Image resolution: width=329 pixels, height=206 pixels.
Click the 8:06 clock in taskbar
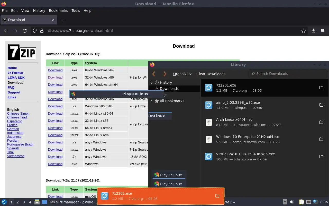[x=324, y=202]
